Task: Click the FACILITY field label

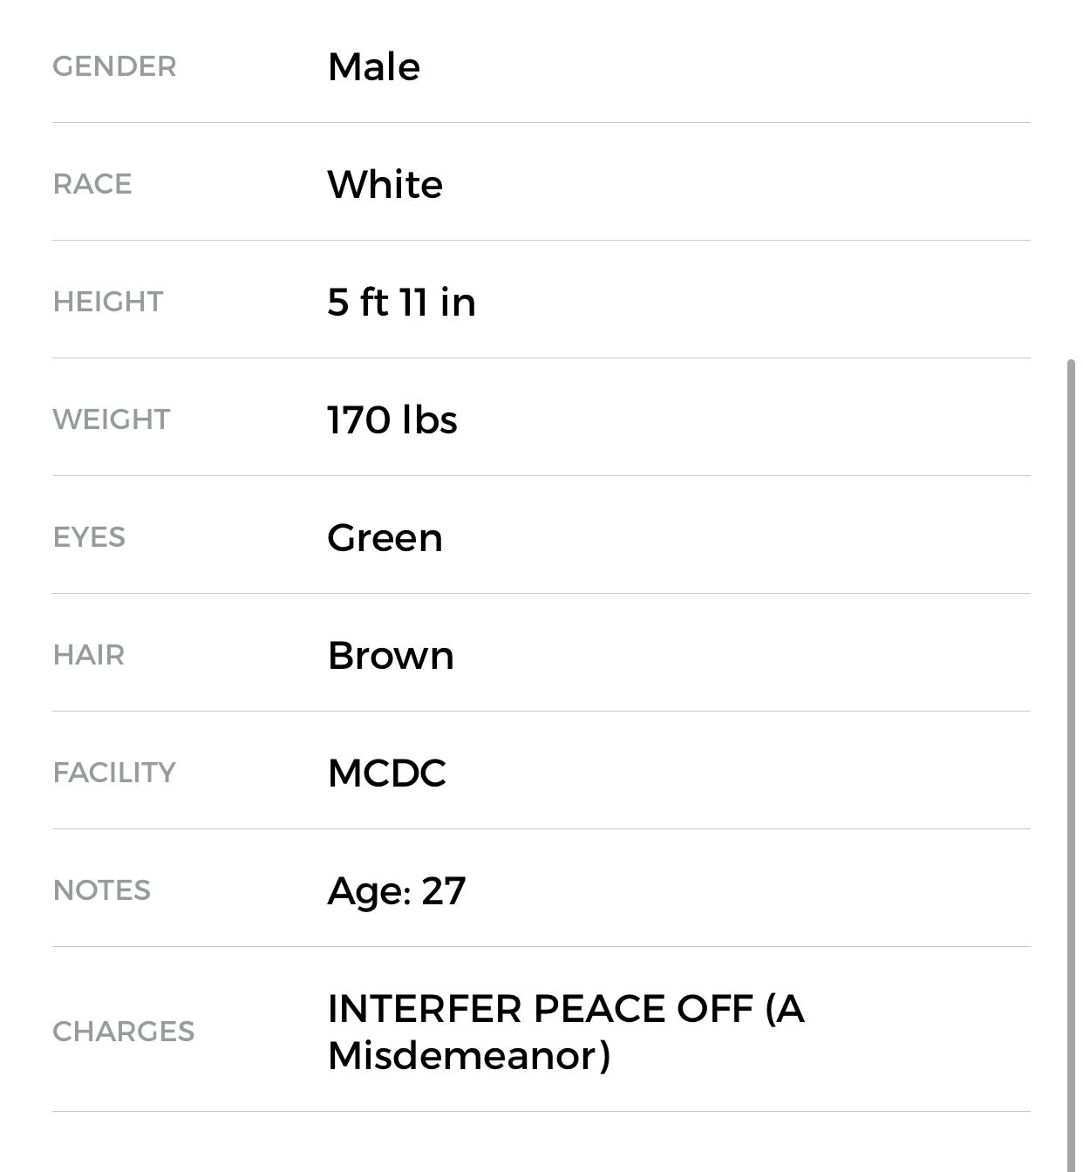Action: (114, 773)
